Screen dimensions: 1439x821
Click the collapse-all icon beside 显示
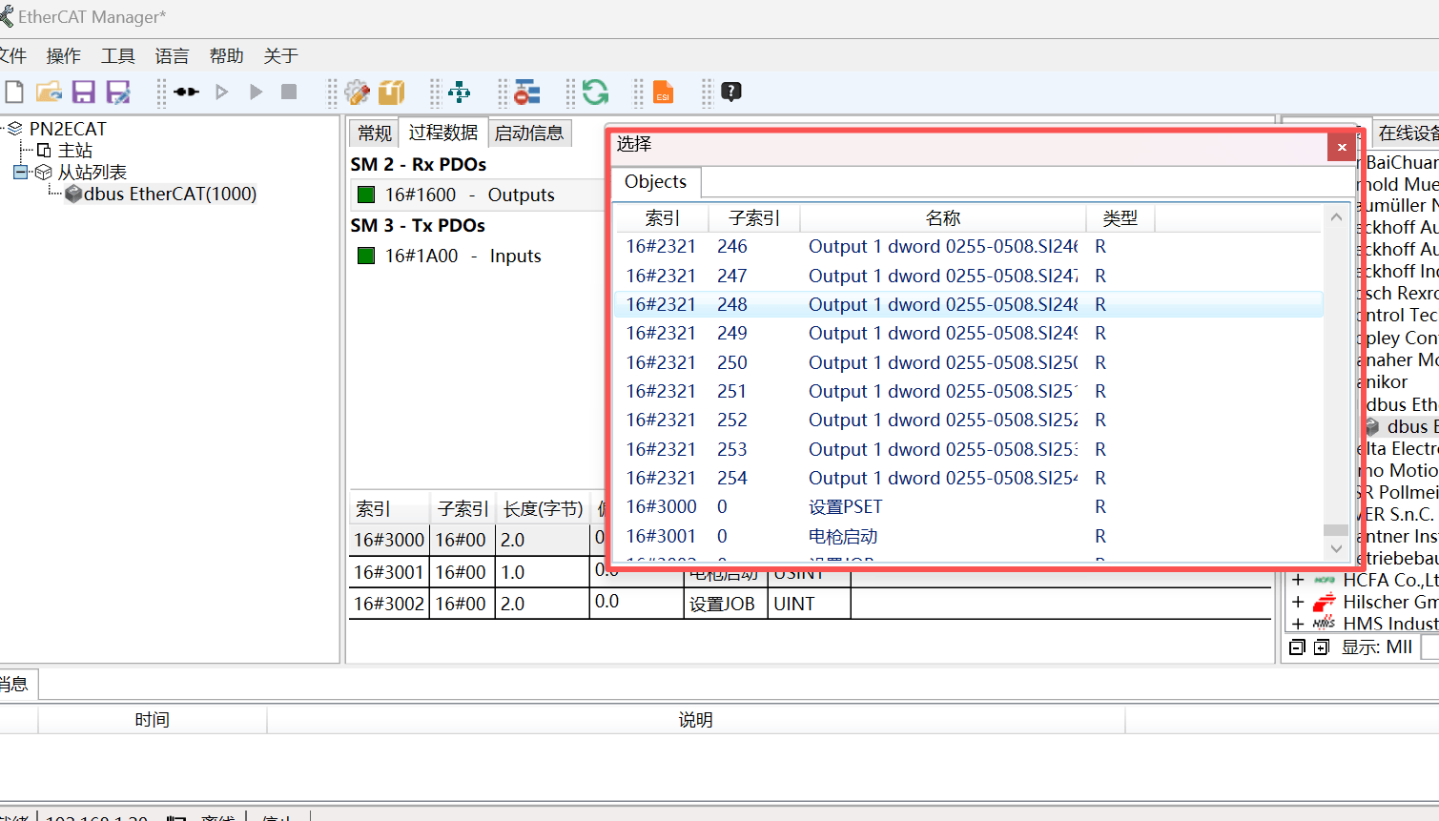coord(1297,647)
